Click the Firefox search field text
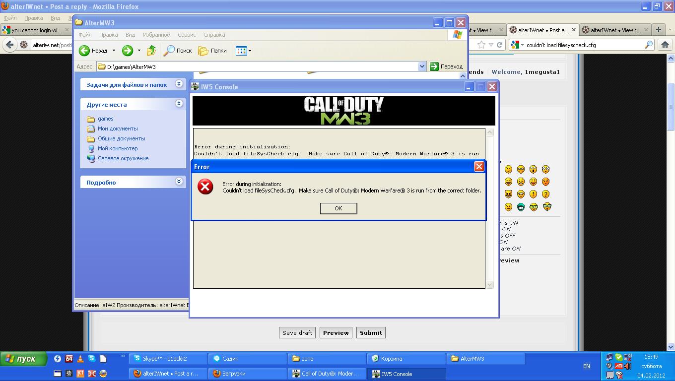This screenshot has height=381, width=675. pyautogui.click(x=583, y=45)
